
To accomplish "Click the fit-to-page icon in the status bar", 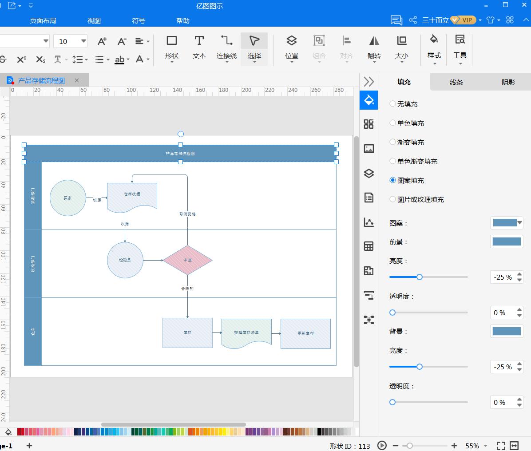I will 501,446.
